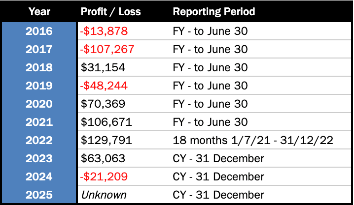354x205 pixels.
Task: Select the 2017 year cell
Action: tap(39, 50)
